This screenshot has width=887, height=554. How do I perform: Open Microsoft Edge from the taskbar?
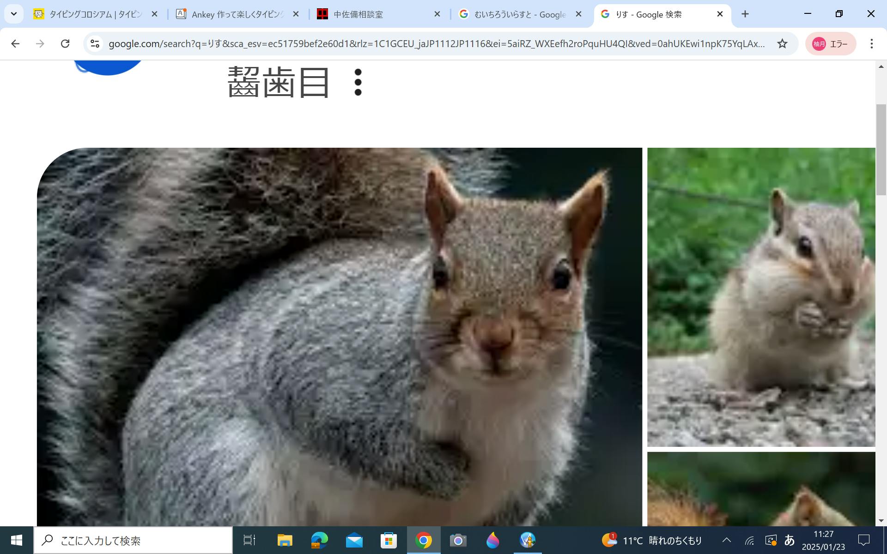click(319, 540)
